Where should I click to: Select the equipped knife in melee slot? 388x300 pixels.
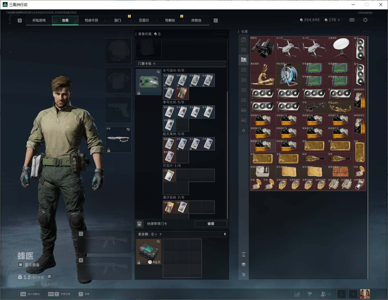[118, 139]
